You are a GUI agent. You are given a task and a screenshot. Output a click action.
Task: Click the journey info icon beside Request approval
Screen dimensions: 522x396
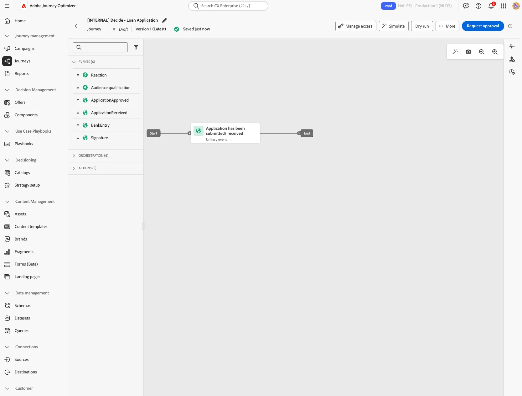510,26
